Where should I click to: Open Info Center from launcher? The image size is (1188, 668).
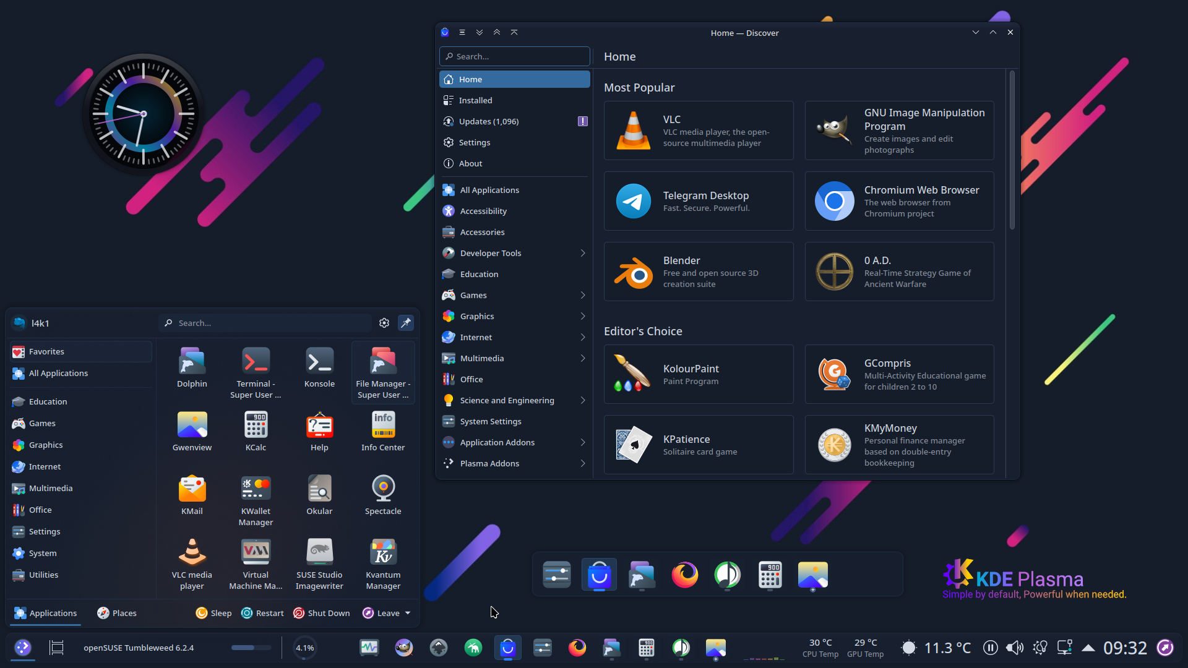click(x=383, y=432)
